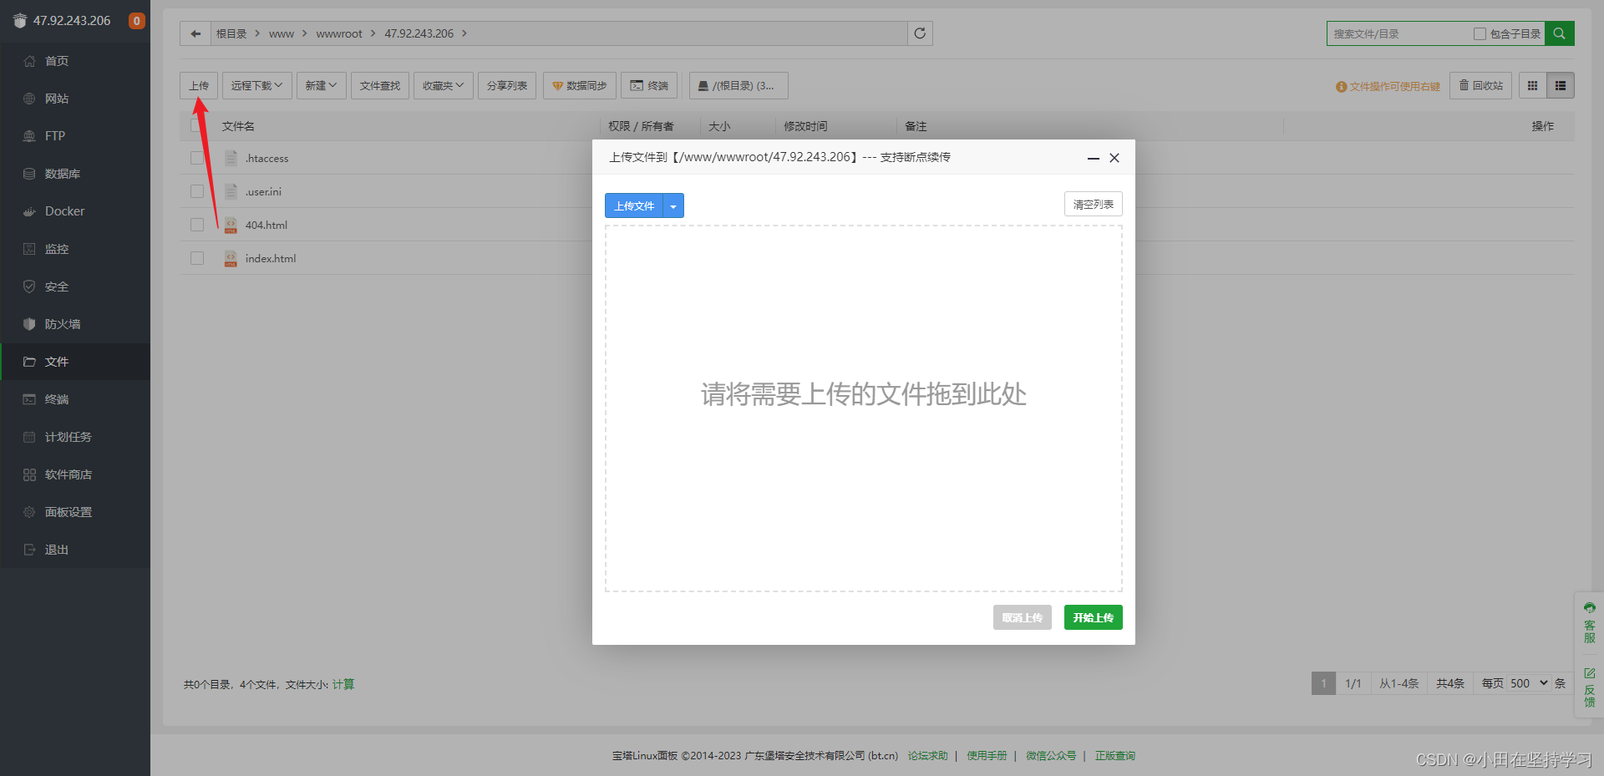Screen dimensions: 1604x776
Task: Open the 回收站 recycle bin
Action: 1480,85
